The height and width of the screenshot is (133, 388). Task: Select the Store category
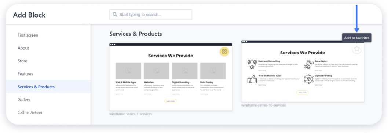click(48, 61)
